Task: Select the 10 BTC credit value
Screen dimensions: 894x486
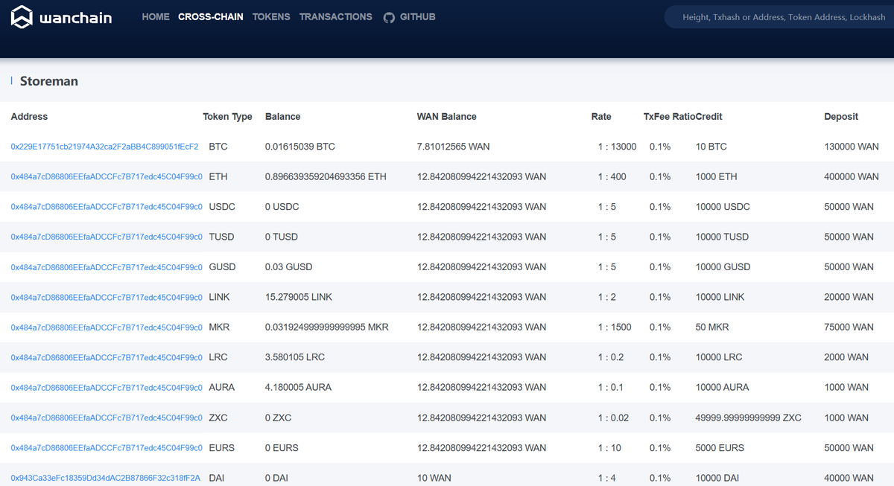Action: coord(711,147)
